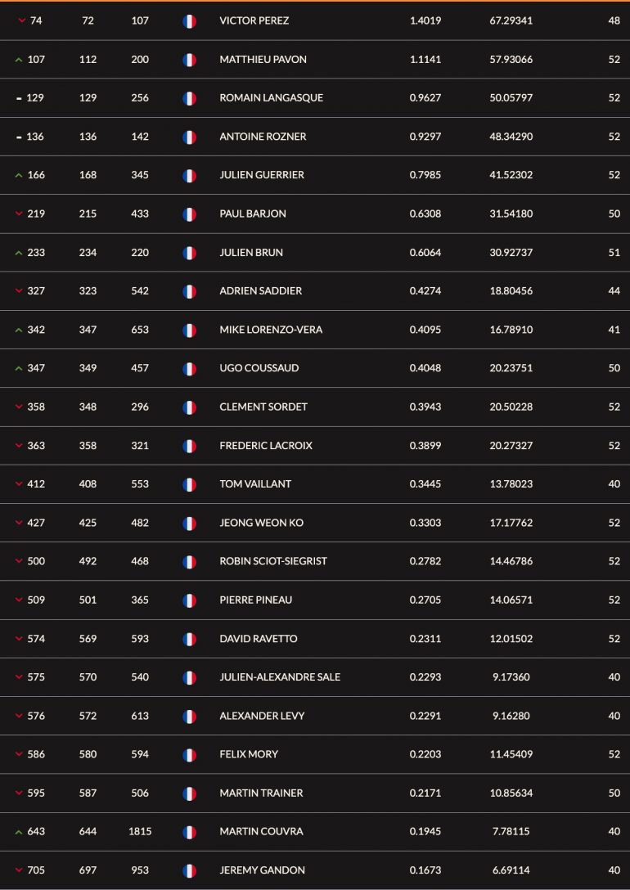Click the Alexander Levy name link
The height and width of the screenshot is (890, 630).
[x=262, y=716]
